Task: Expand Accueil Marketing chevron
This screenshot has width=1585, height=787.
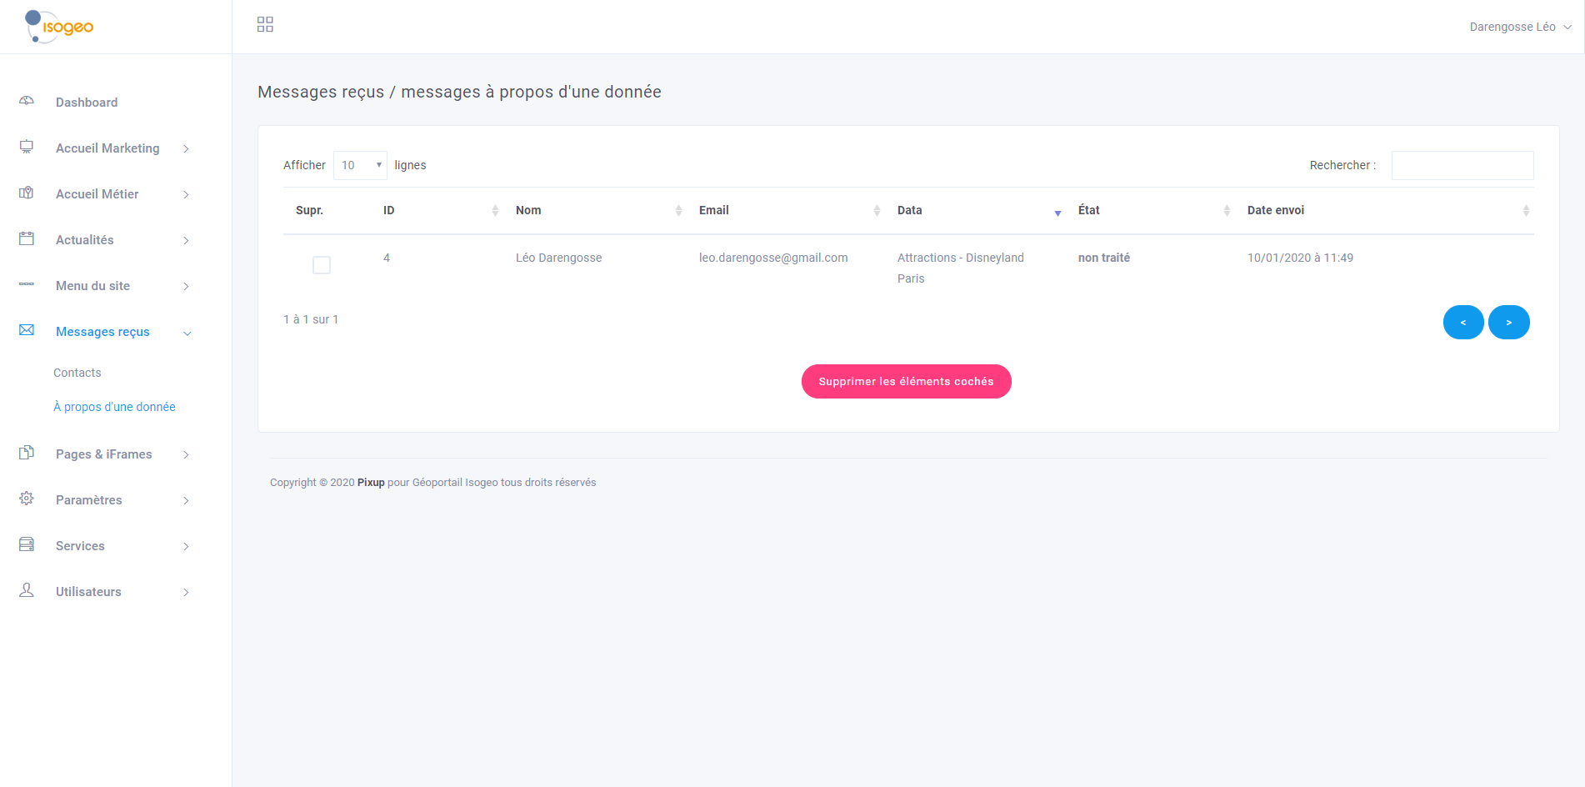Action: (186, 148)
